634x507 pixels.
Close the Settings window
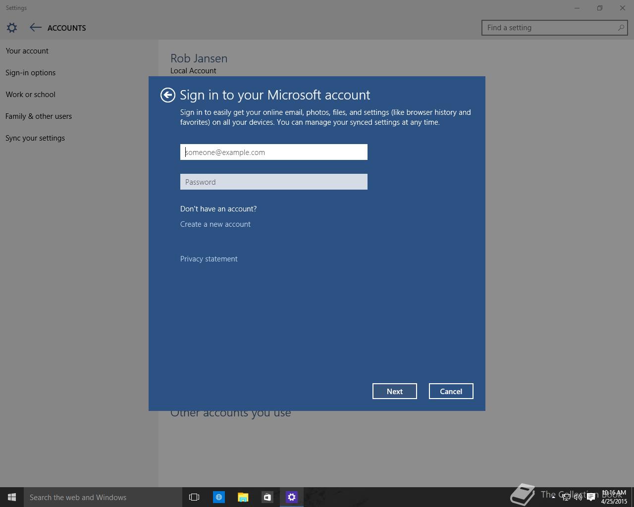coord(623,8)
